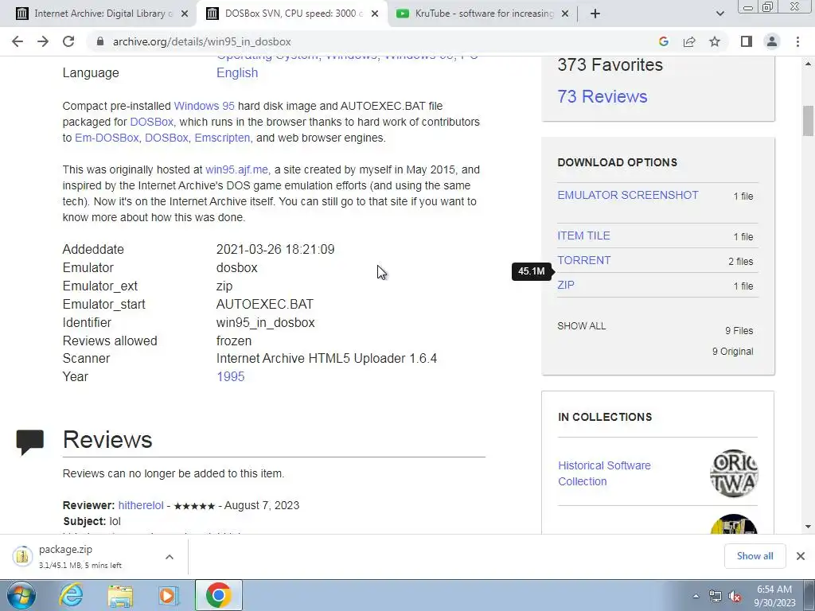Open the Emscripten link
This screenshot has height=611, width=815.
point(222,138)
